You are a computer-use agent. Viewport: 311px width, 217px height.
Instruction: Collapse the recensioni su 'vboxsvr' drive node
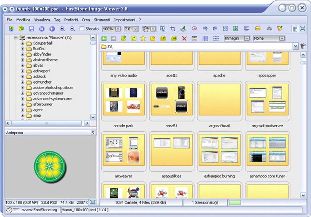pos(16,38)
